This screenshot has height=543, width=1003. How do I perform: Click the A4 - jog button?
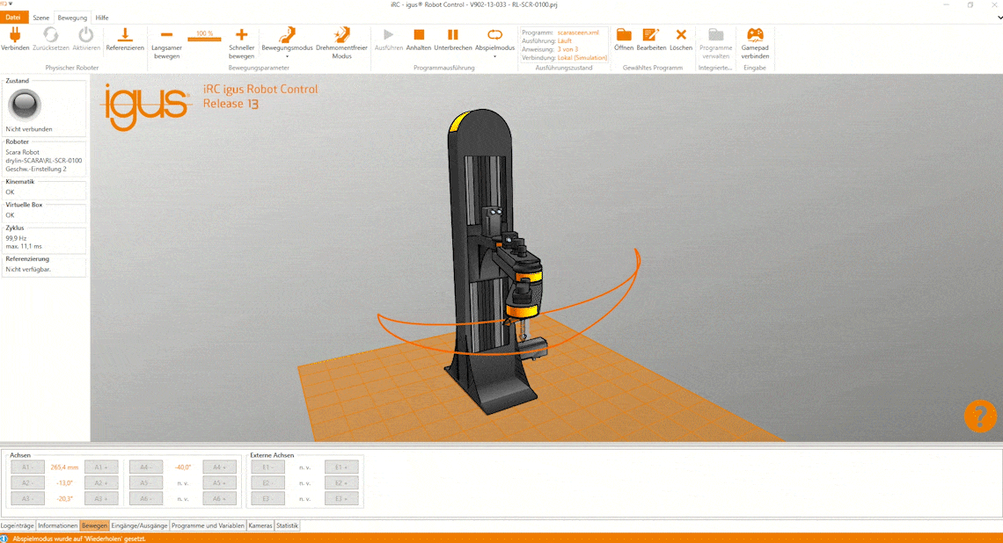146,467
